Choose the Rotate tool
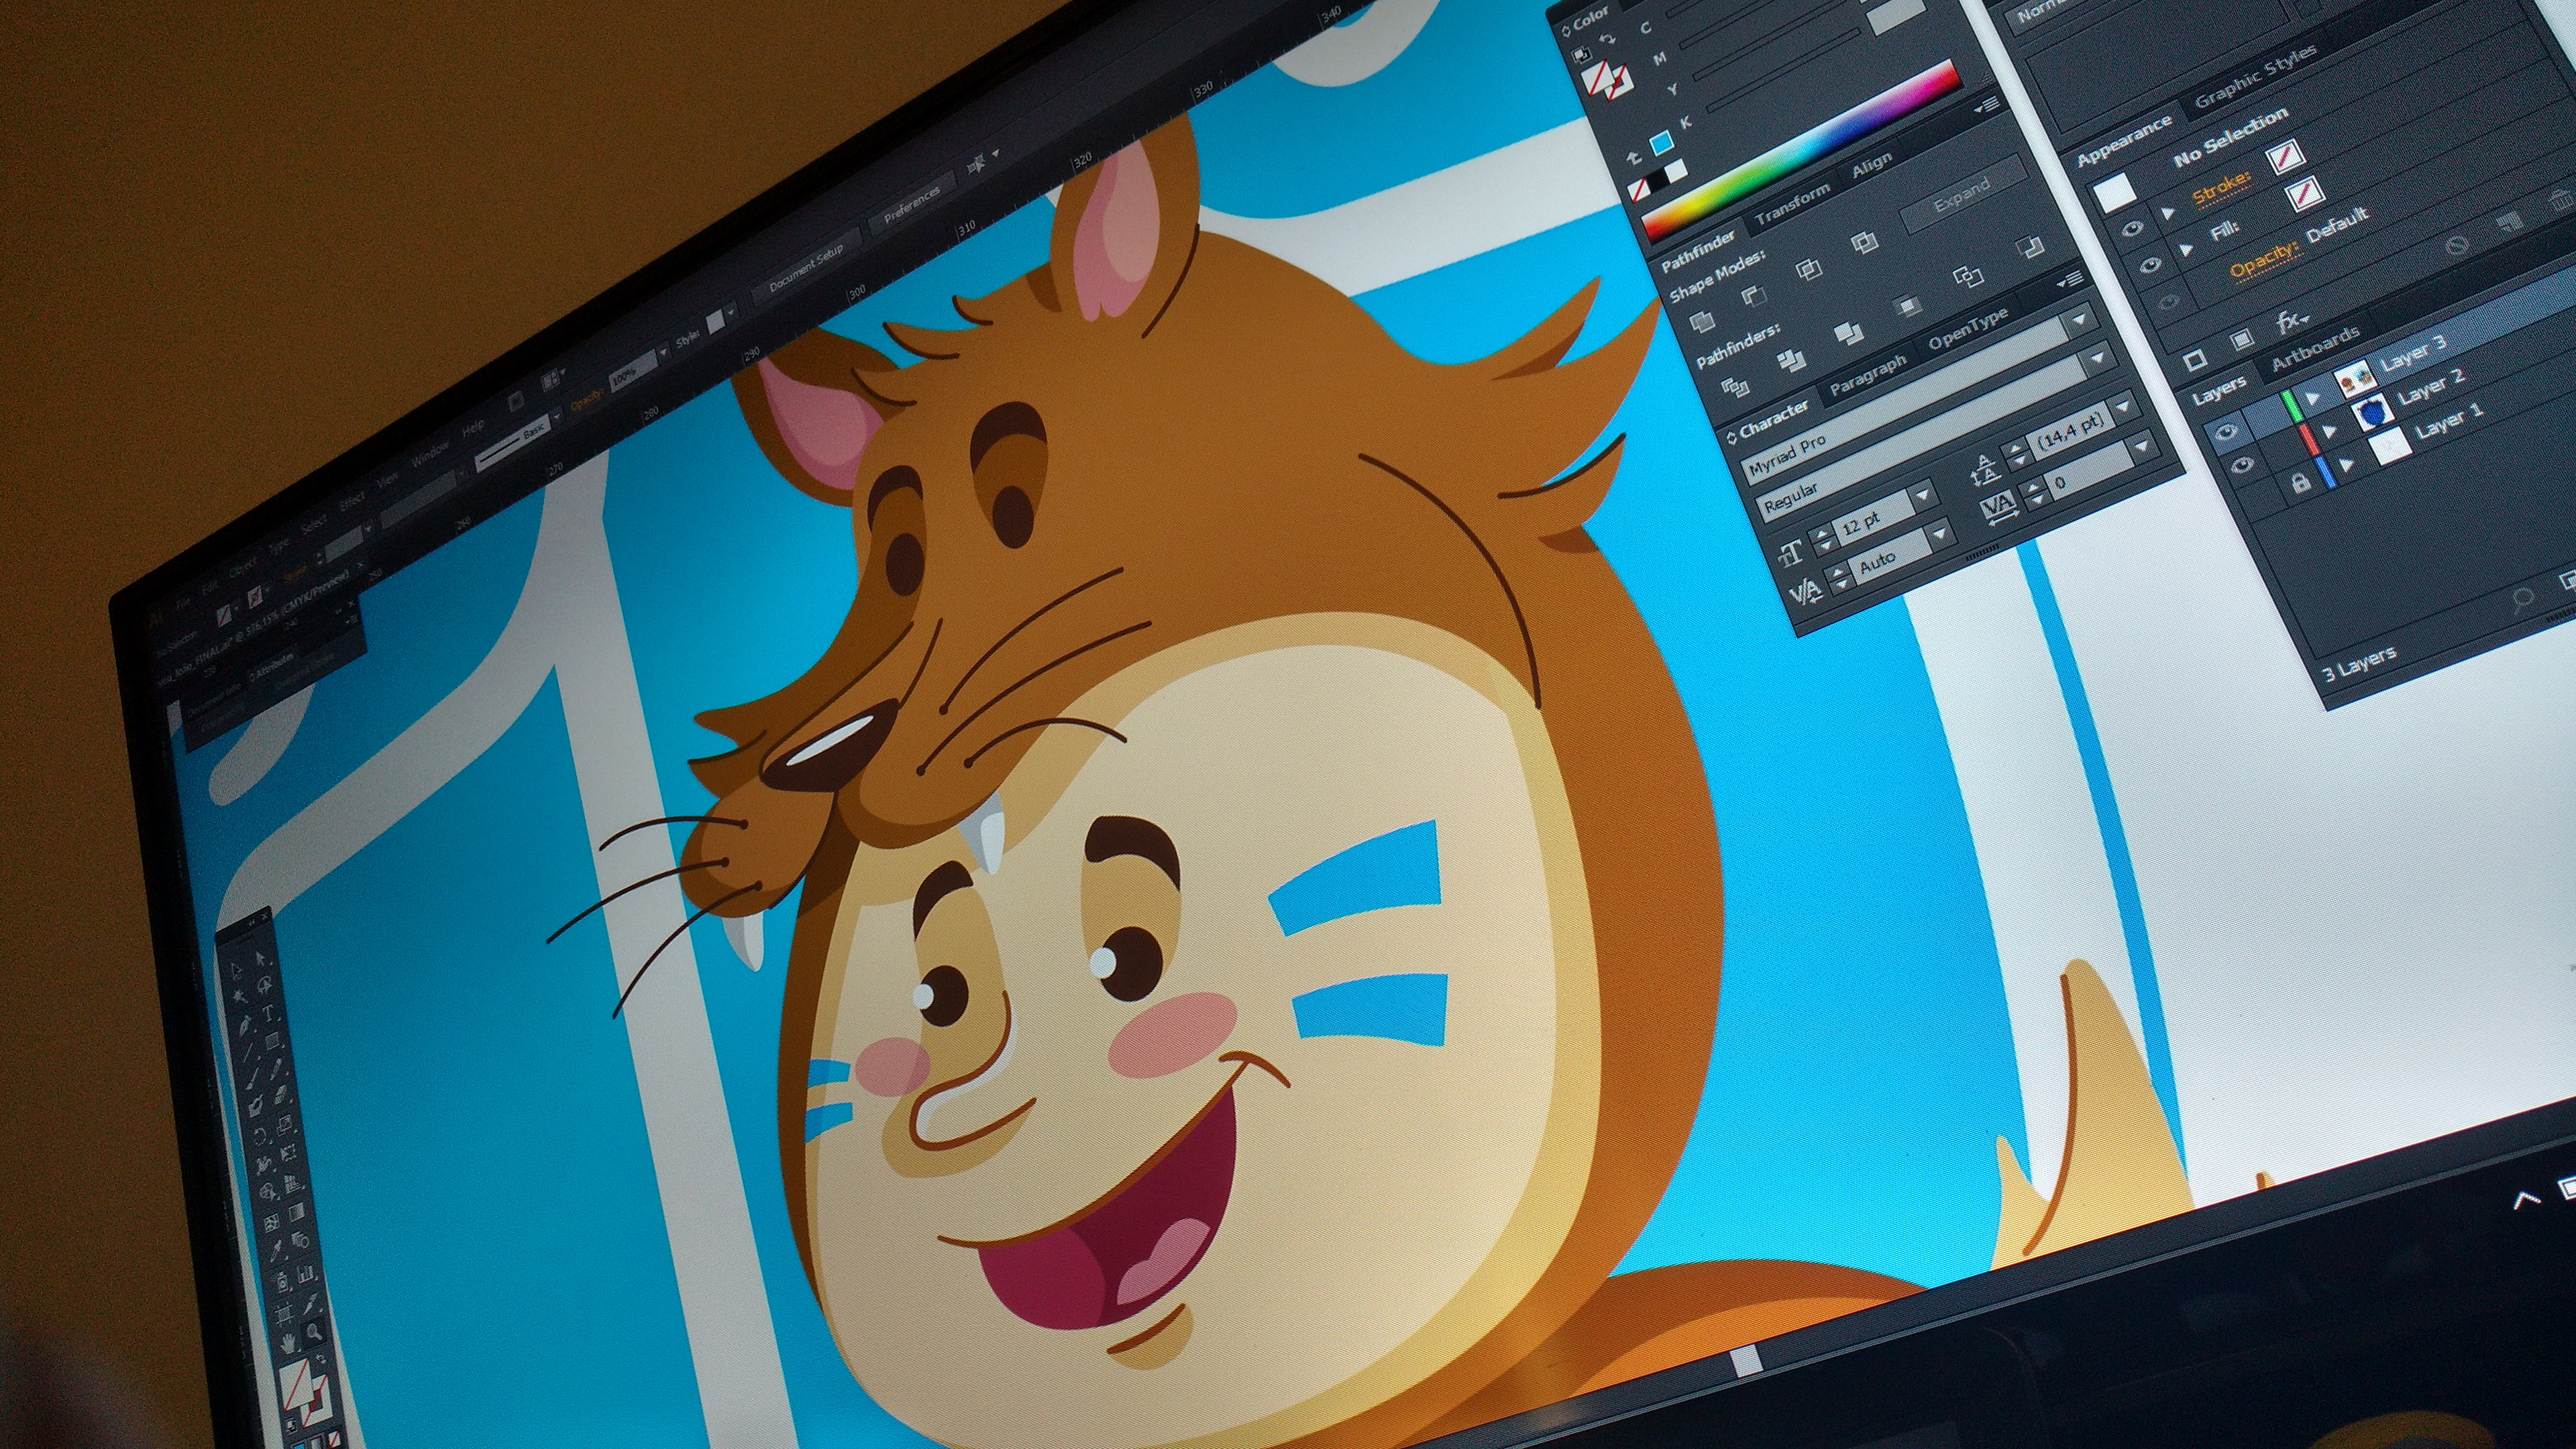Screen dimensions: 2576x1449 point(261,1137)
